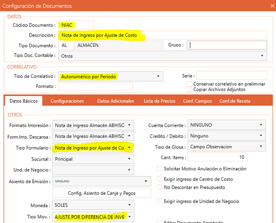Enable Conservar correlativo en preliminar checkbox
Screen dimensions: 276x223
click(189, 84)
